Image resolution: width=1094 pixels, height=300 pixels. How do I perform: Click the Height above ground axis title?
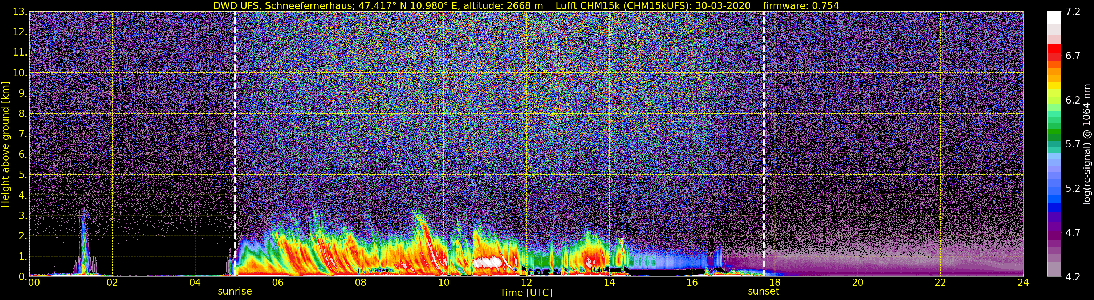point(5,144)
